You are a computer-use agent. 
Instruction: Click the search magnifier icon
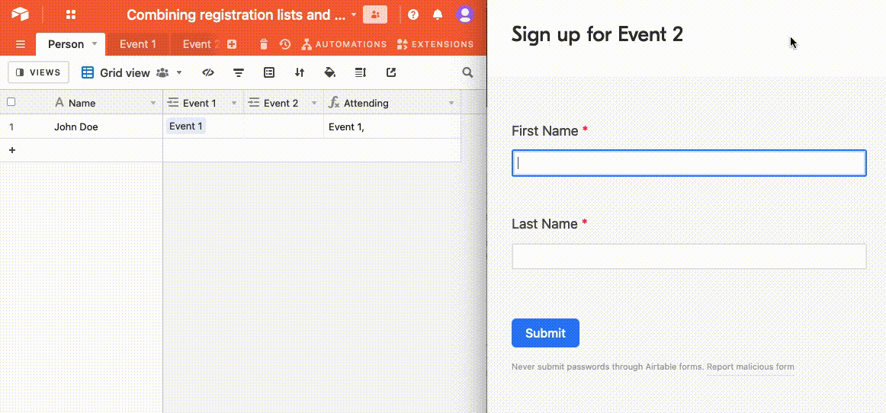click(468, 73)
